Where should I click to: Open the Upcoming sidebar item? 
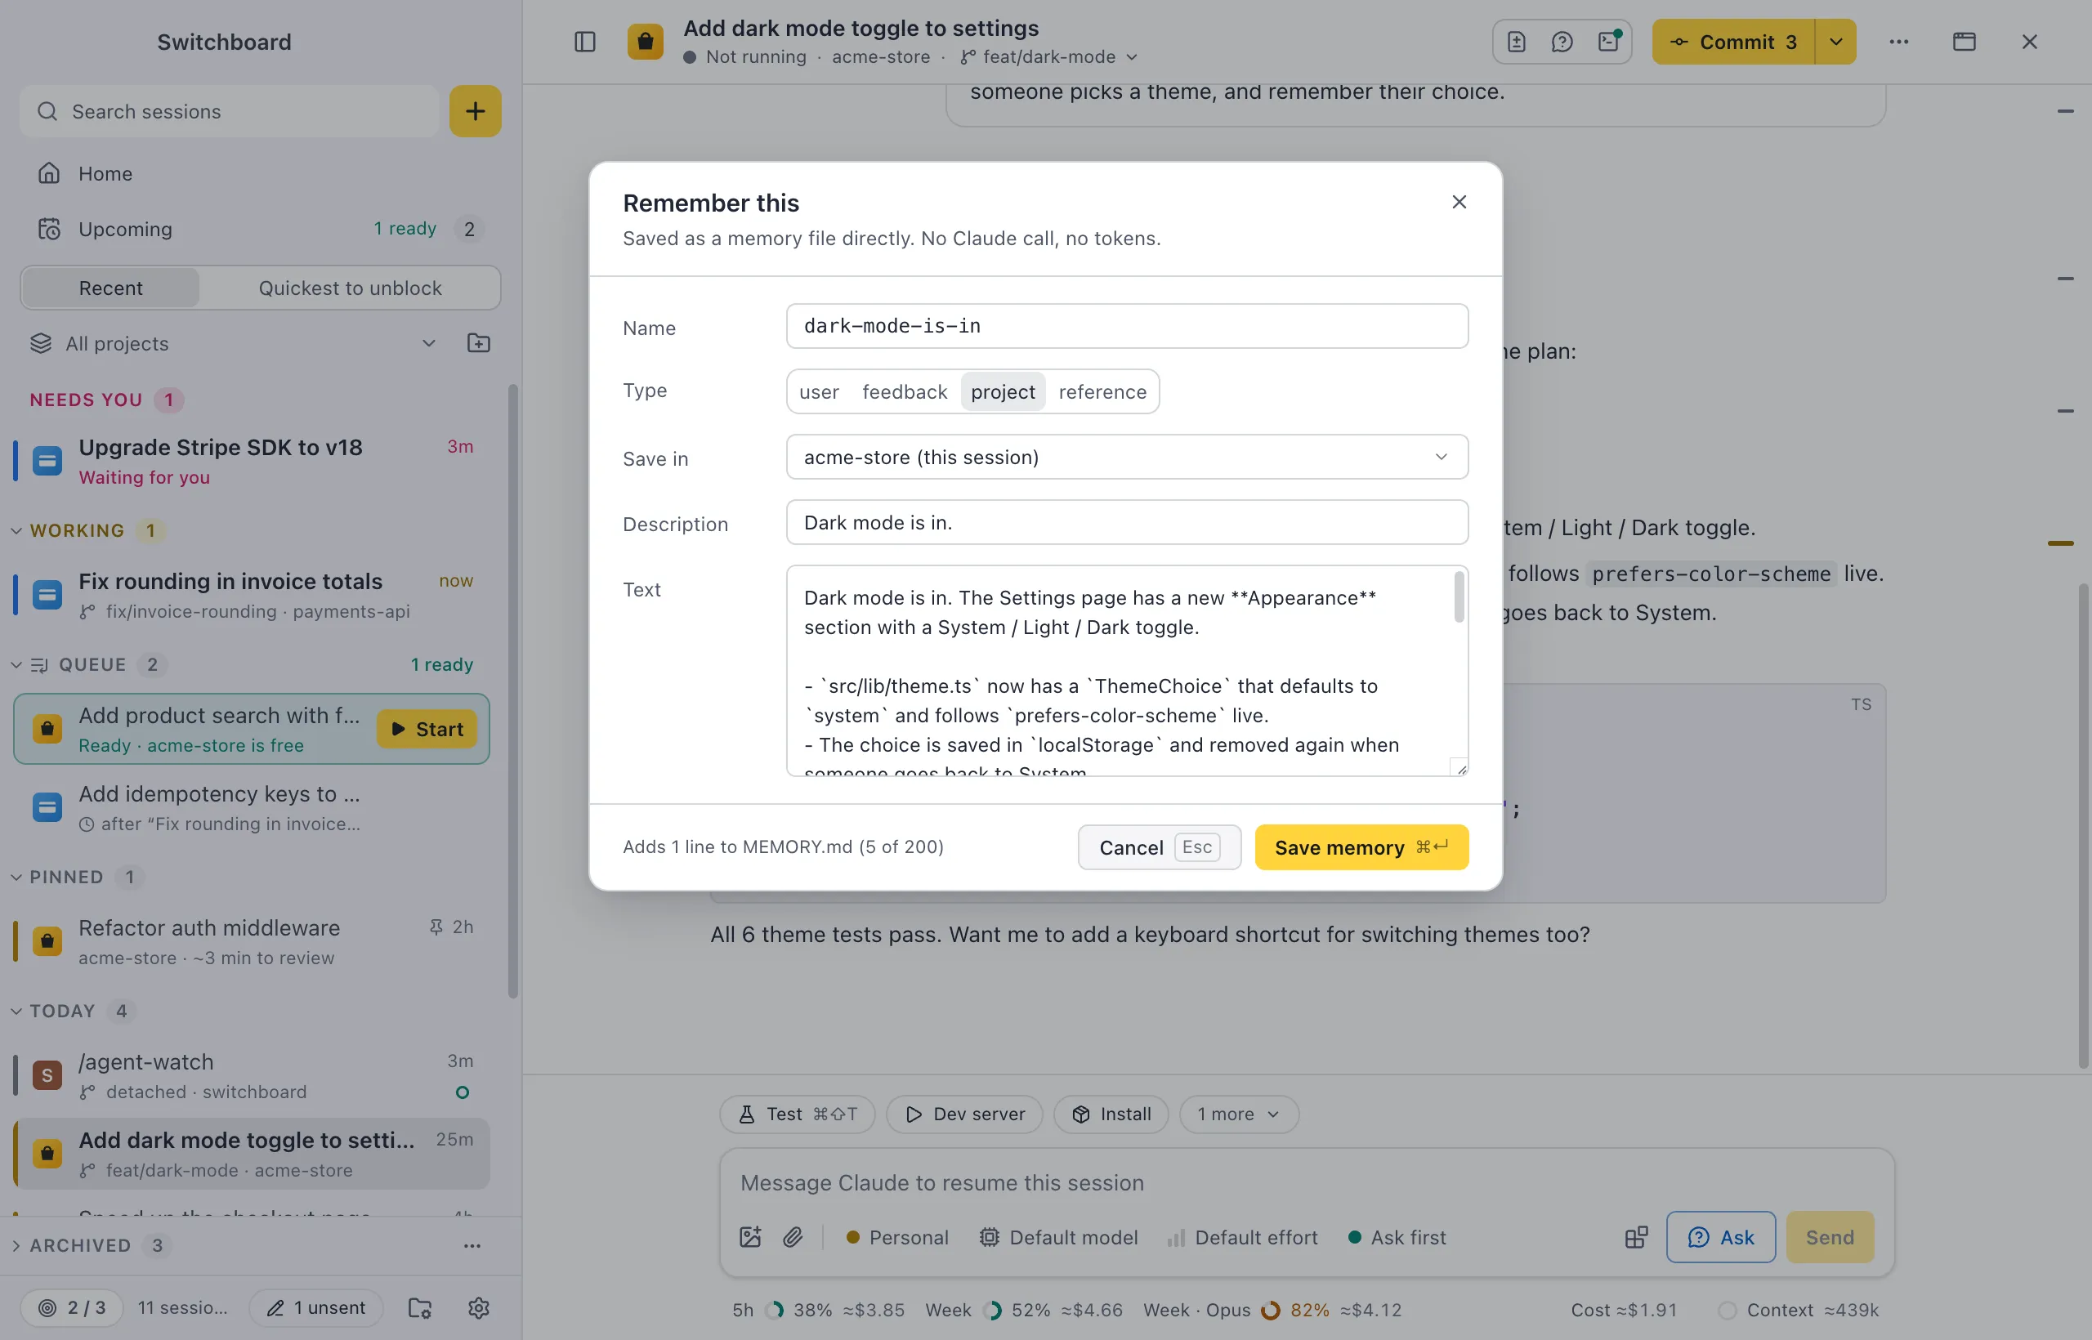coord(261,229)
